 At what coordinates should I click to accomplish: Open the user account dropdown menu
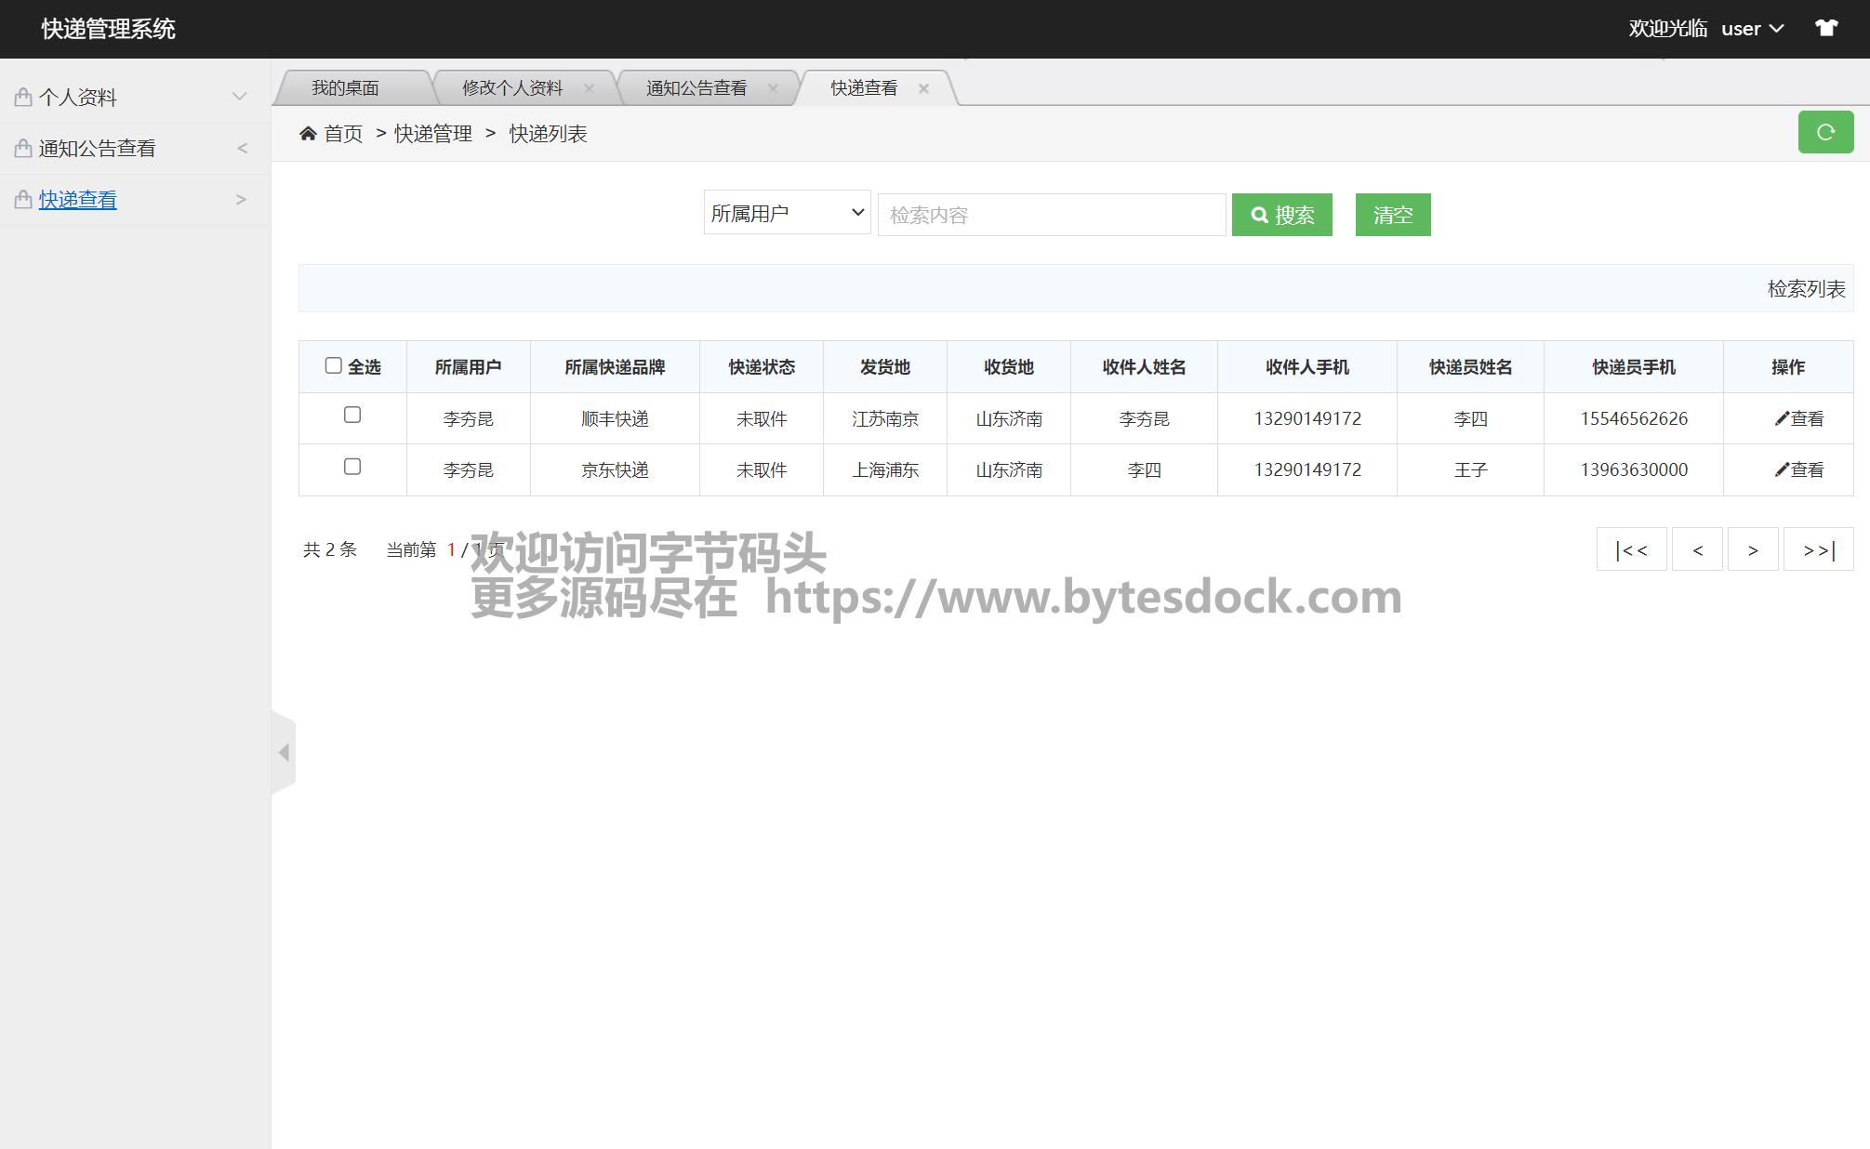(1752, 29)
